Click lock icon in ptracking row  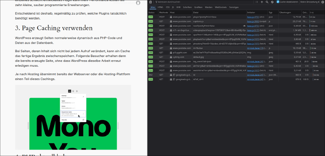pos(171,44)
